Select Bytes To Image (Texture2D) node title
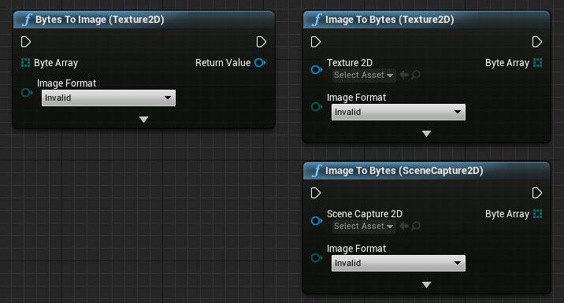564x303 pixels. [x=99, y=20]
